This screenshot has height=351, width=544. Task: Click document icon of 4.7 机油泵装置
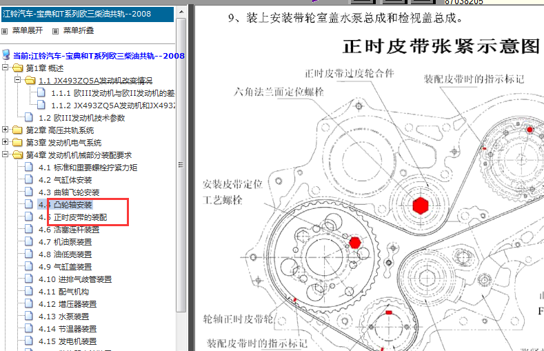click(x=29, y=241)
